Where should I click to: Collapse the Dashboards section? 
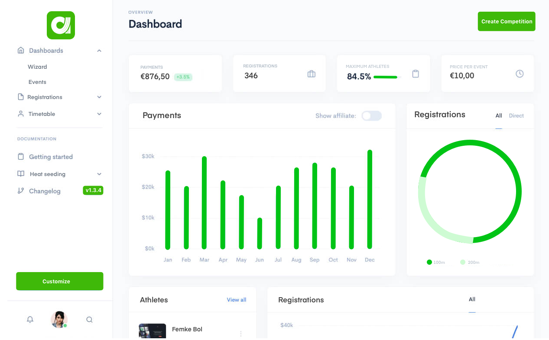pos(99,50)
